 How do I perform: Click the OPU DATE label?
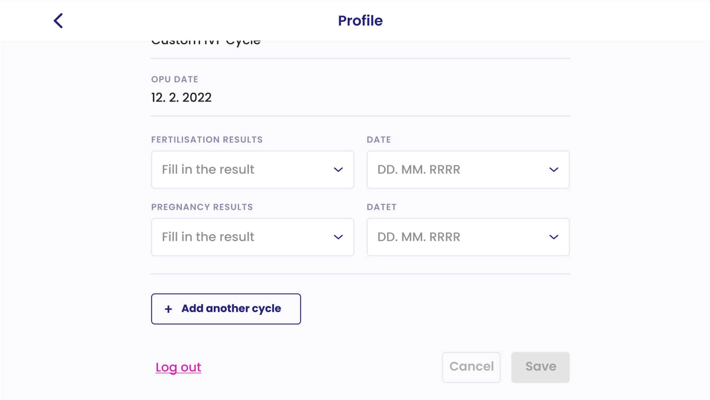coord(175,79)
